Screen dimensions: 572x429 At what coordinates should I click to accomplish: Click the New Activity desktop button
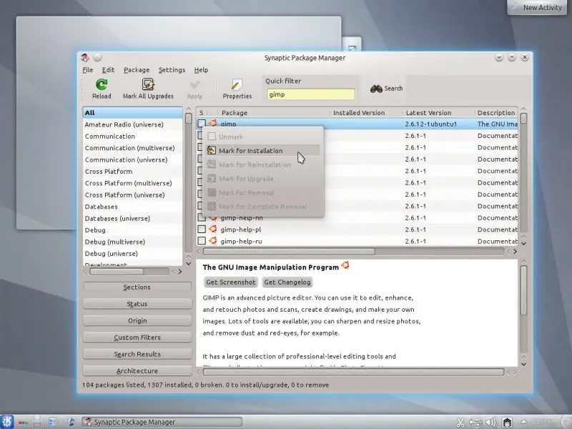point(537,7)
